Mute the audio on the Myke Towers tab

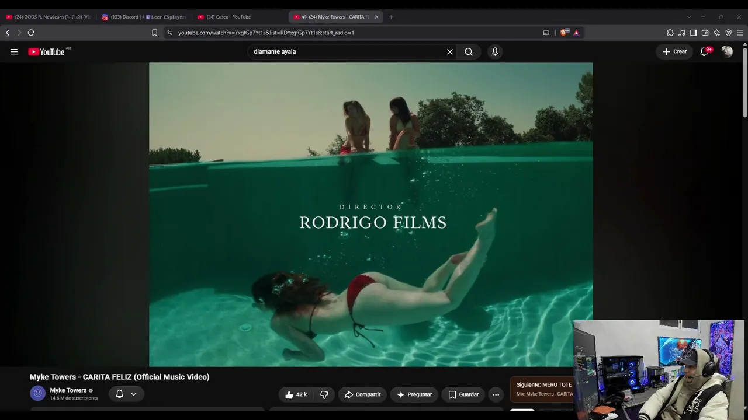pos(304,17)
